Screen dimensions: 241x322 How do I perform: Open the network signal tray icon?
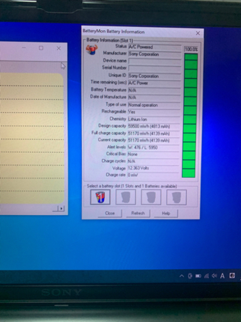click(206, 276)
